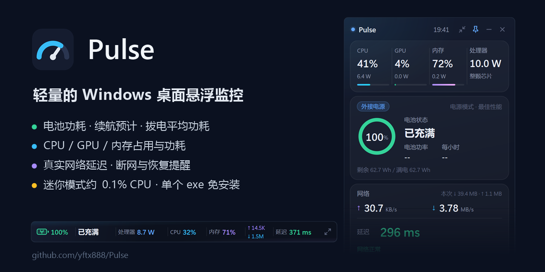Click the 轻量的 Windows 桌面悬浮监控 headline

pyautogui.click(x=138, y=95)
